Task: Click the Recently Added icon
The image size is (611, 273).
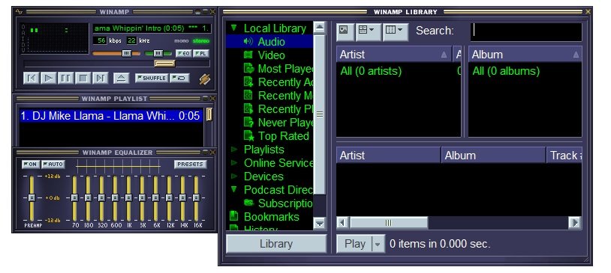Action: (x=248, y=82)
